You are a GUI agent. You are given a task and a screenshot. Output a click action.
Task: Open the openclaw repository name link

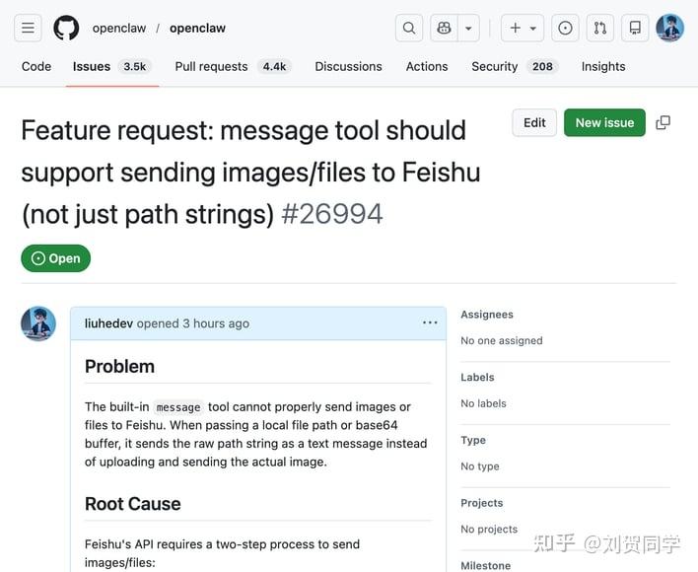point(197,28)
